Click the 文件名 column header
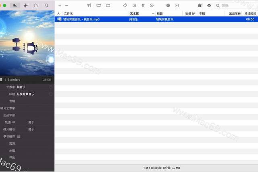 pos(95,13)
